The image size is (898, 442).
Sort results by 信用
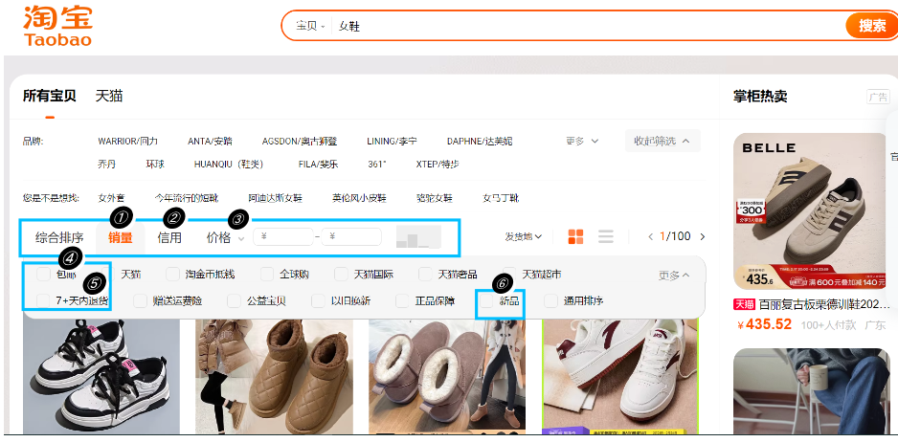pyautogui.click(x=169, y=237)
